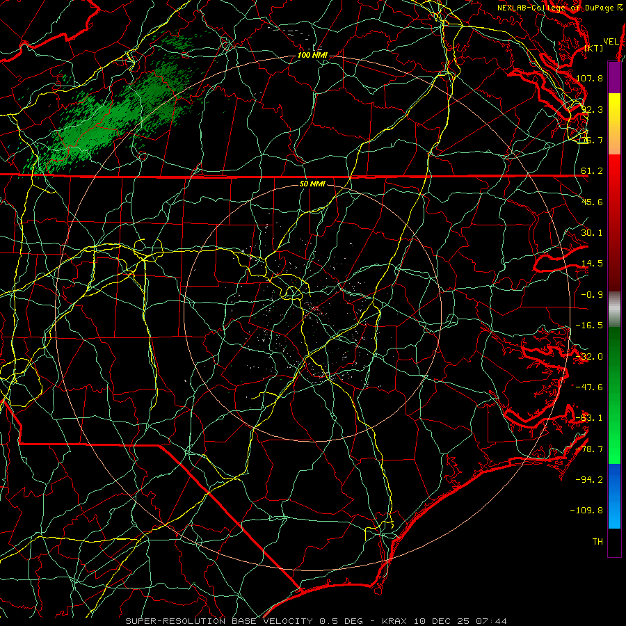Click the -78.7 velocity scale value
This screenshot has width=626, height=626.
pyautogui.click(x=589, y=449)
